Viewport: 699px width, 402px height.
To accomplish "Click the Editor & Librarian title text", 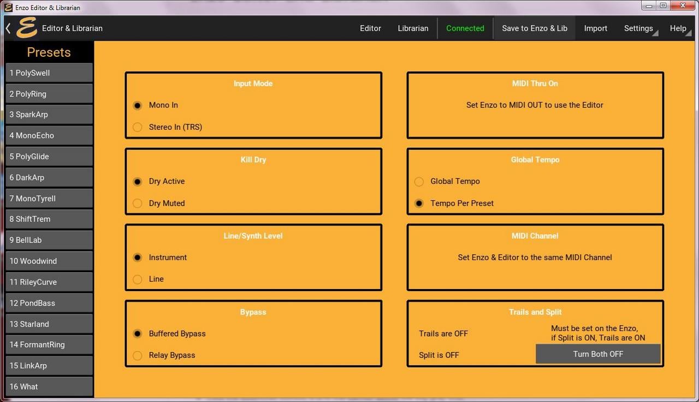I will point(72,28).
